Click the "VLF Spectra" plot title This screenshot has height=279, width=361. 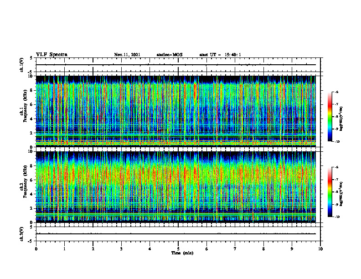[52, 55]
